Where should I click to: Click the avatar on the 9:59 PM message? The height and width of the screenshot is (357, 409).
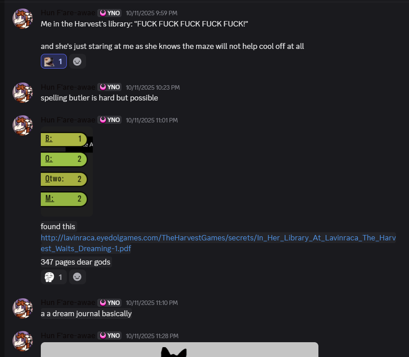point(23,18)
